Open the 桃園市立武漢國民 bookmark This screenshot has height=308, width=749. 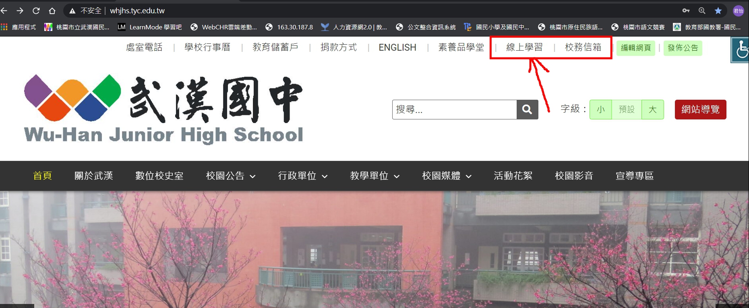(x=77, y=27)
